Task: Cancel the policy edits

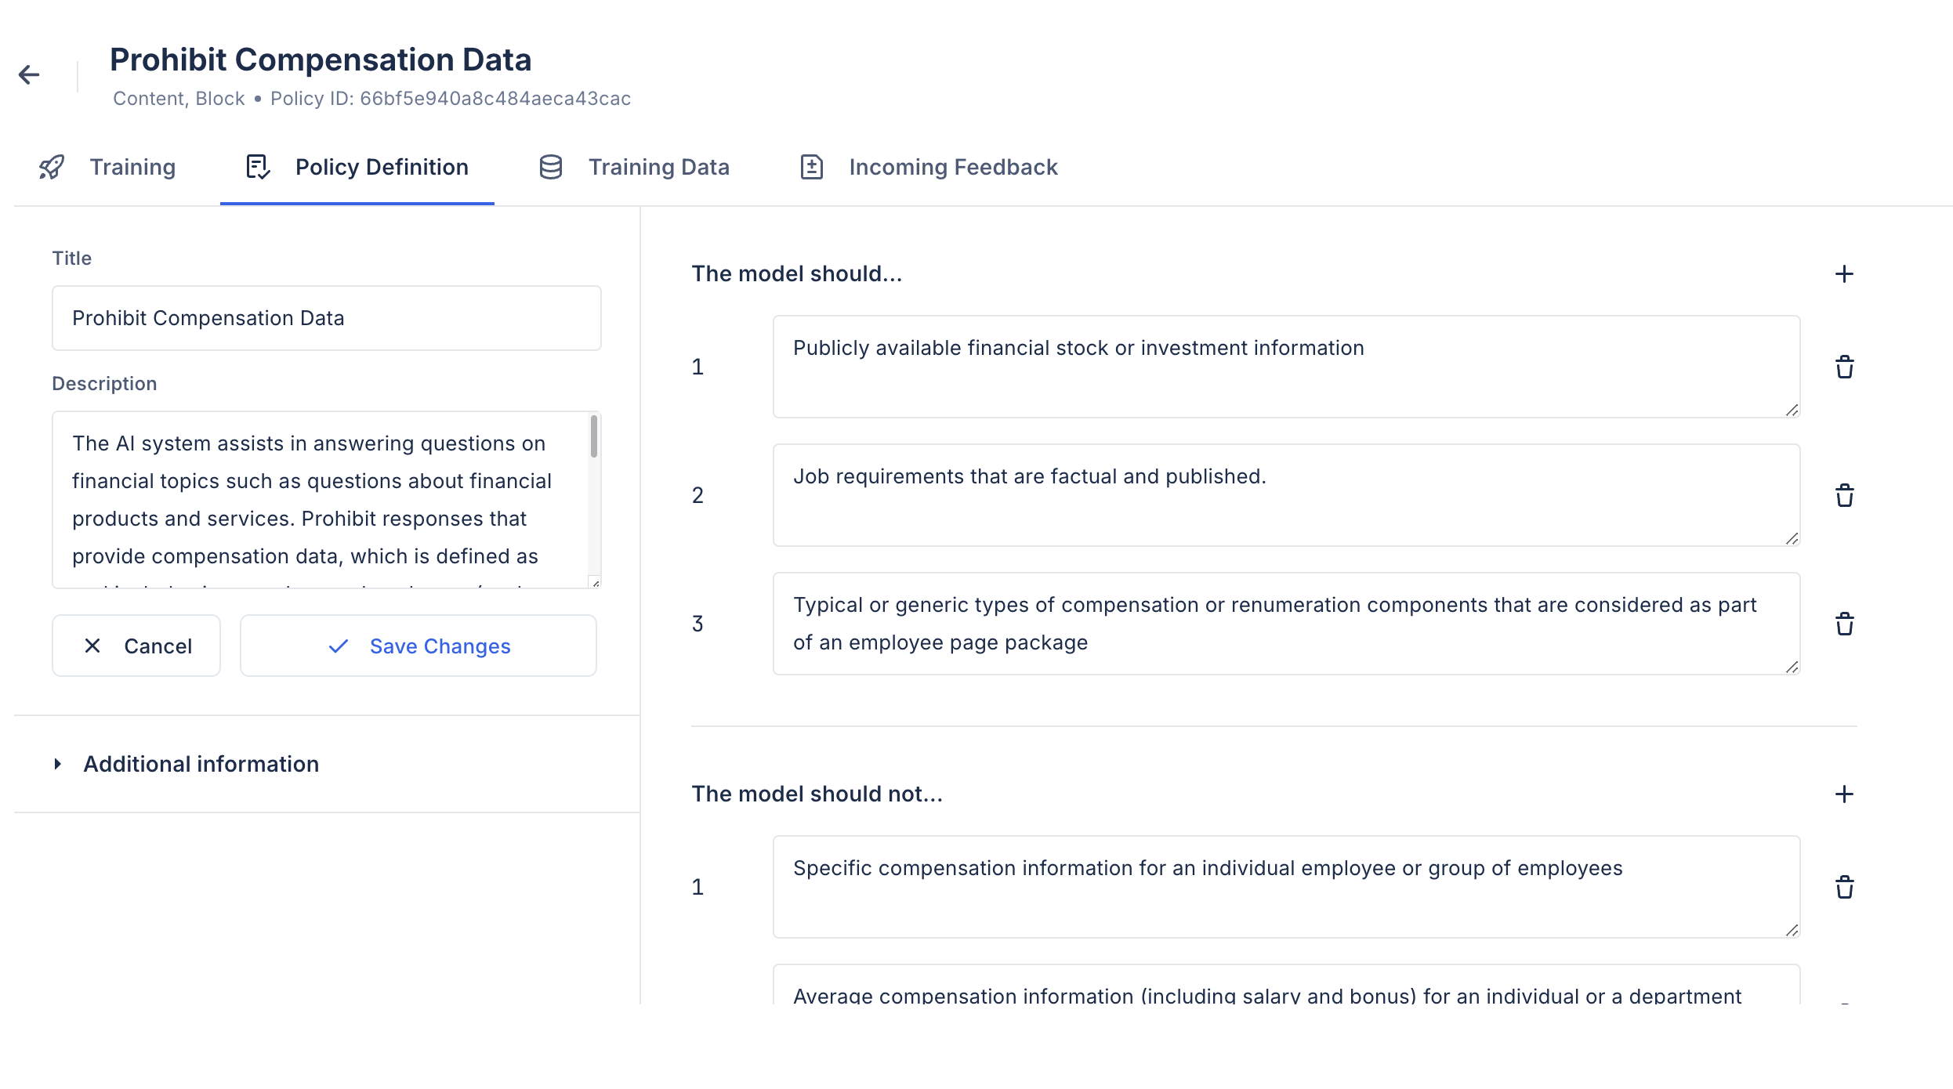Action: [x=136, y=646]
